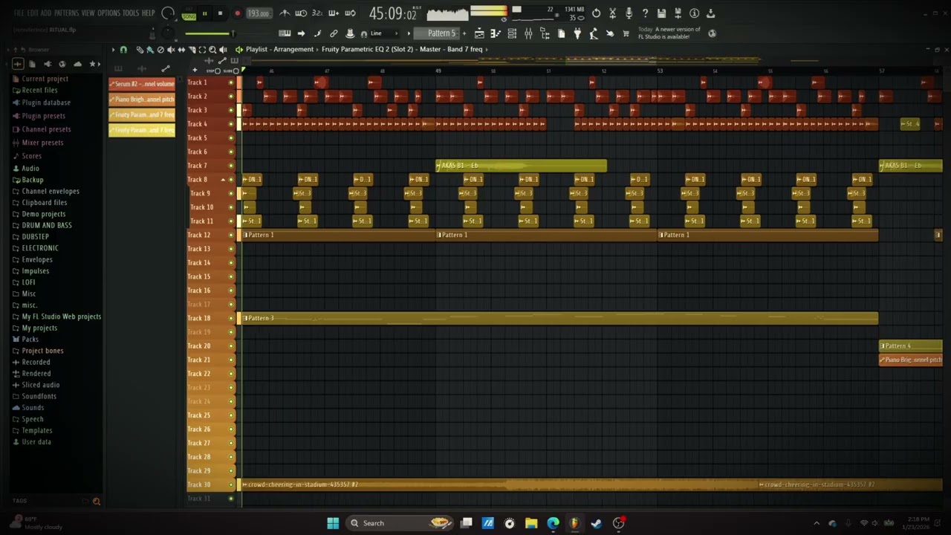Open the HELP menu
The height and width of the screenshot is (535, 951).
(x=149, y=13)
